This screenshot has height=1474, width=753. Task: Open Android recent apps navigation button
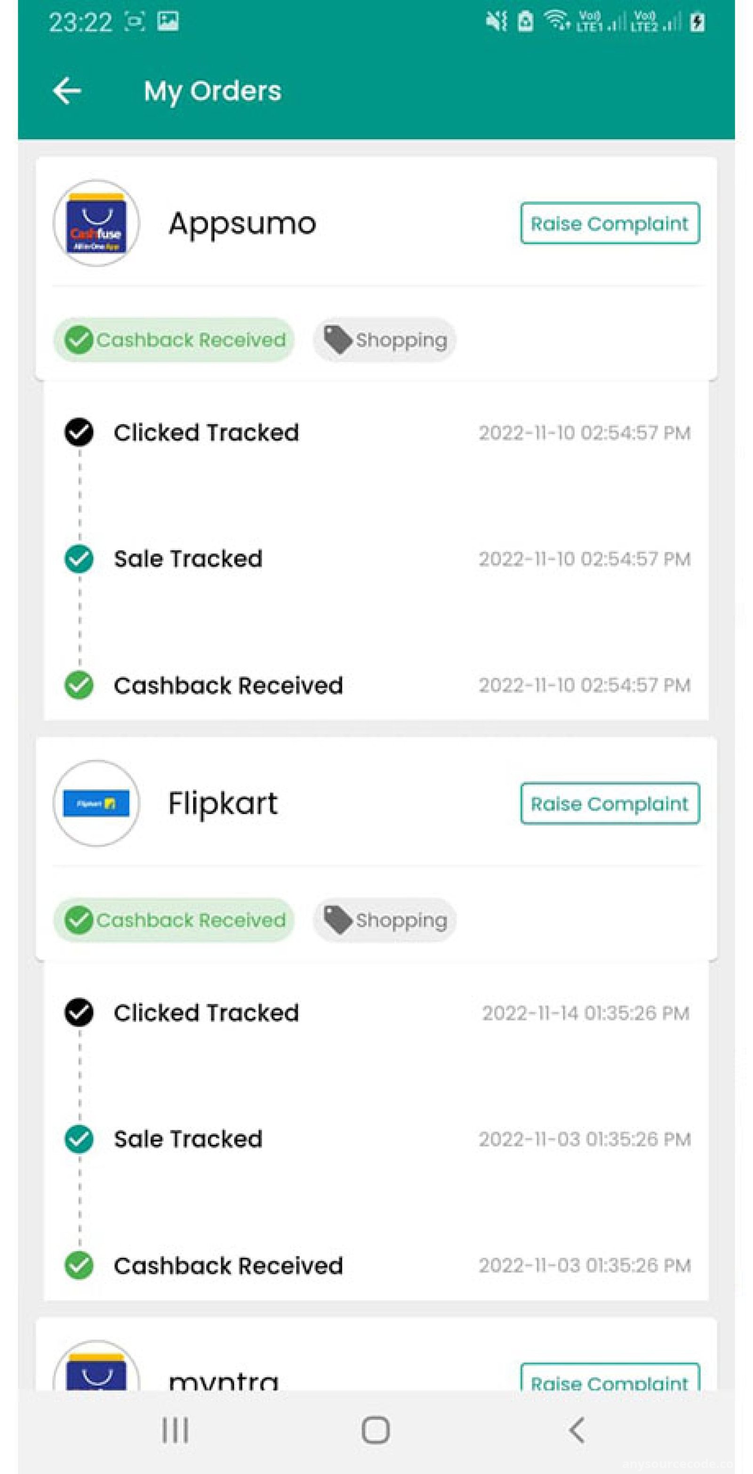pos(175,1431)
